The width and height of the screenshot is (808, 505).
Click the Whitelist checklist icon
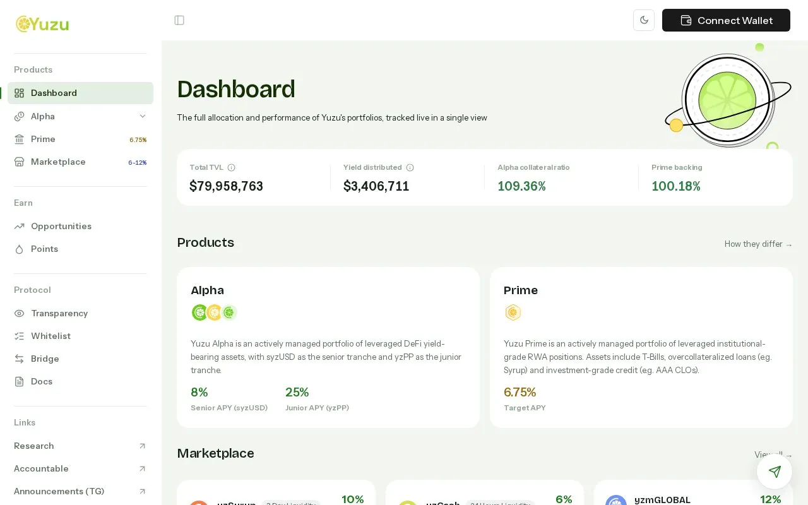click(x=20, y=336)
